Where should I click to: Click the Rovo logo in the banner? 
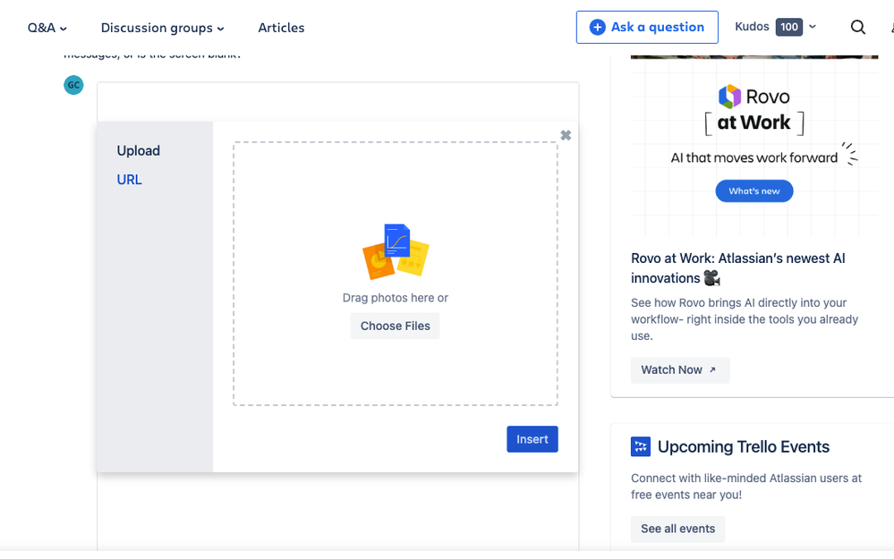pyautogui.click(x=754, y=97)
